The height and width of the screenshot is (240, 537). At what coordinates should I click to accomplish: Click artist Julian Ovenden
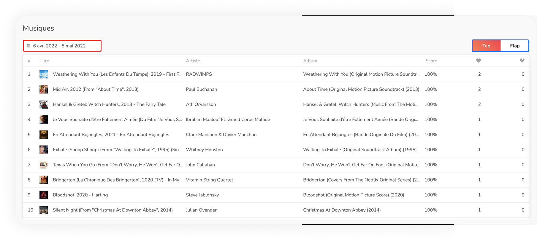coord(202,210)
